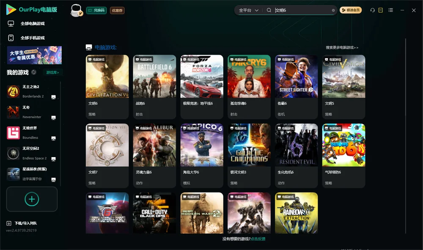Click the 电脑游戏 tag on Far Cry 6 cover

coord(238,59)
